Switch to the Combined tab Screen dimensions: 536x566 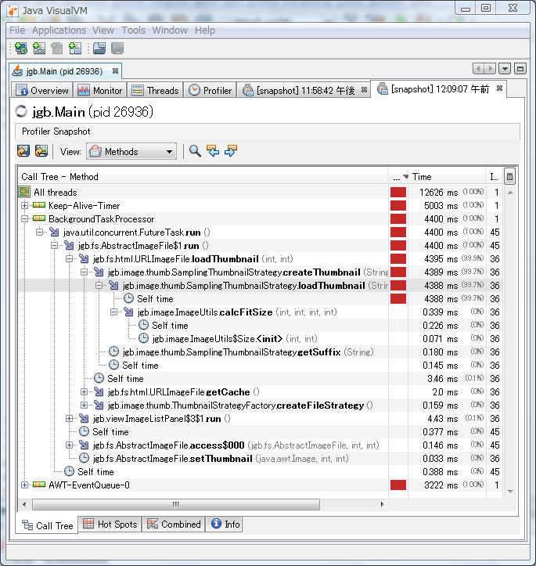(x=174, y=525)
